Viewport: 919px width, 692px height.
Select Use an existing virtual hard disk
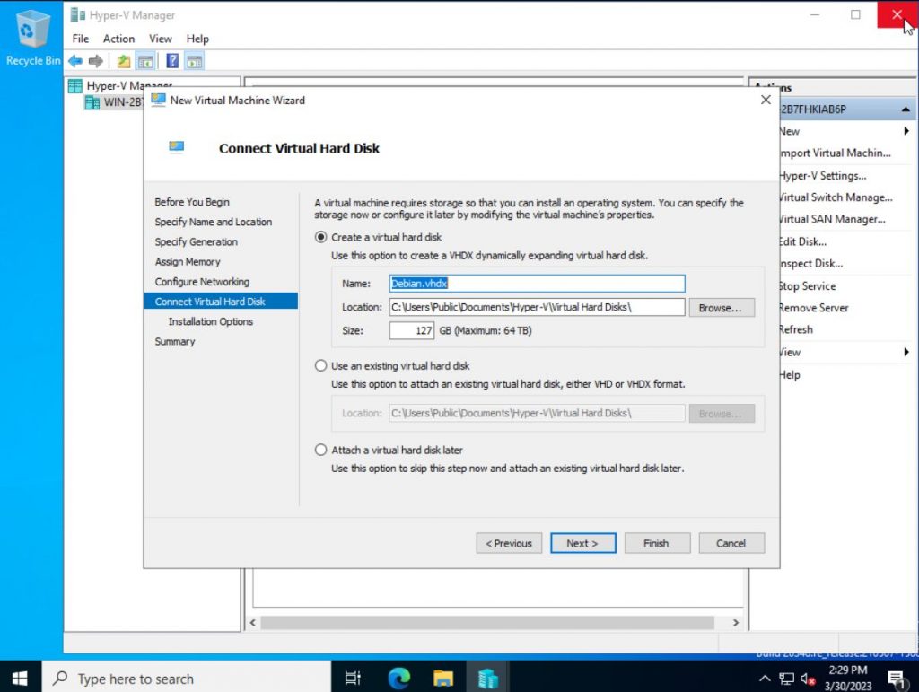click(x=321, y=366)
